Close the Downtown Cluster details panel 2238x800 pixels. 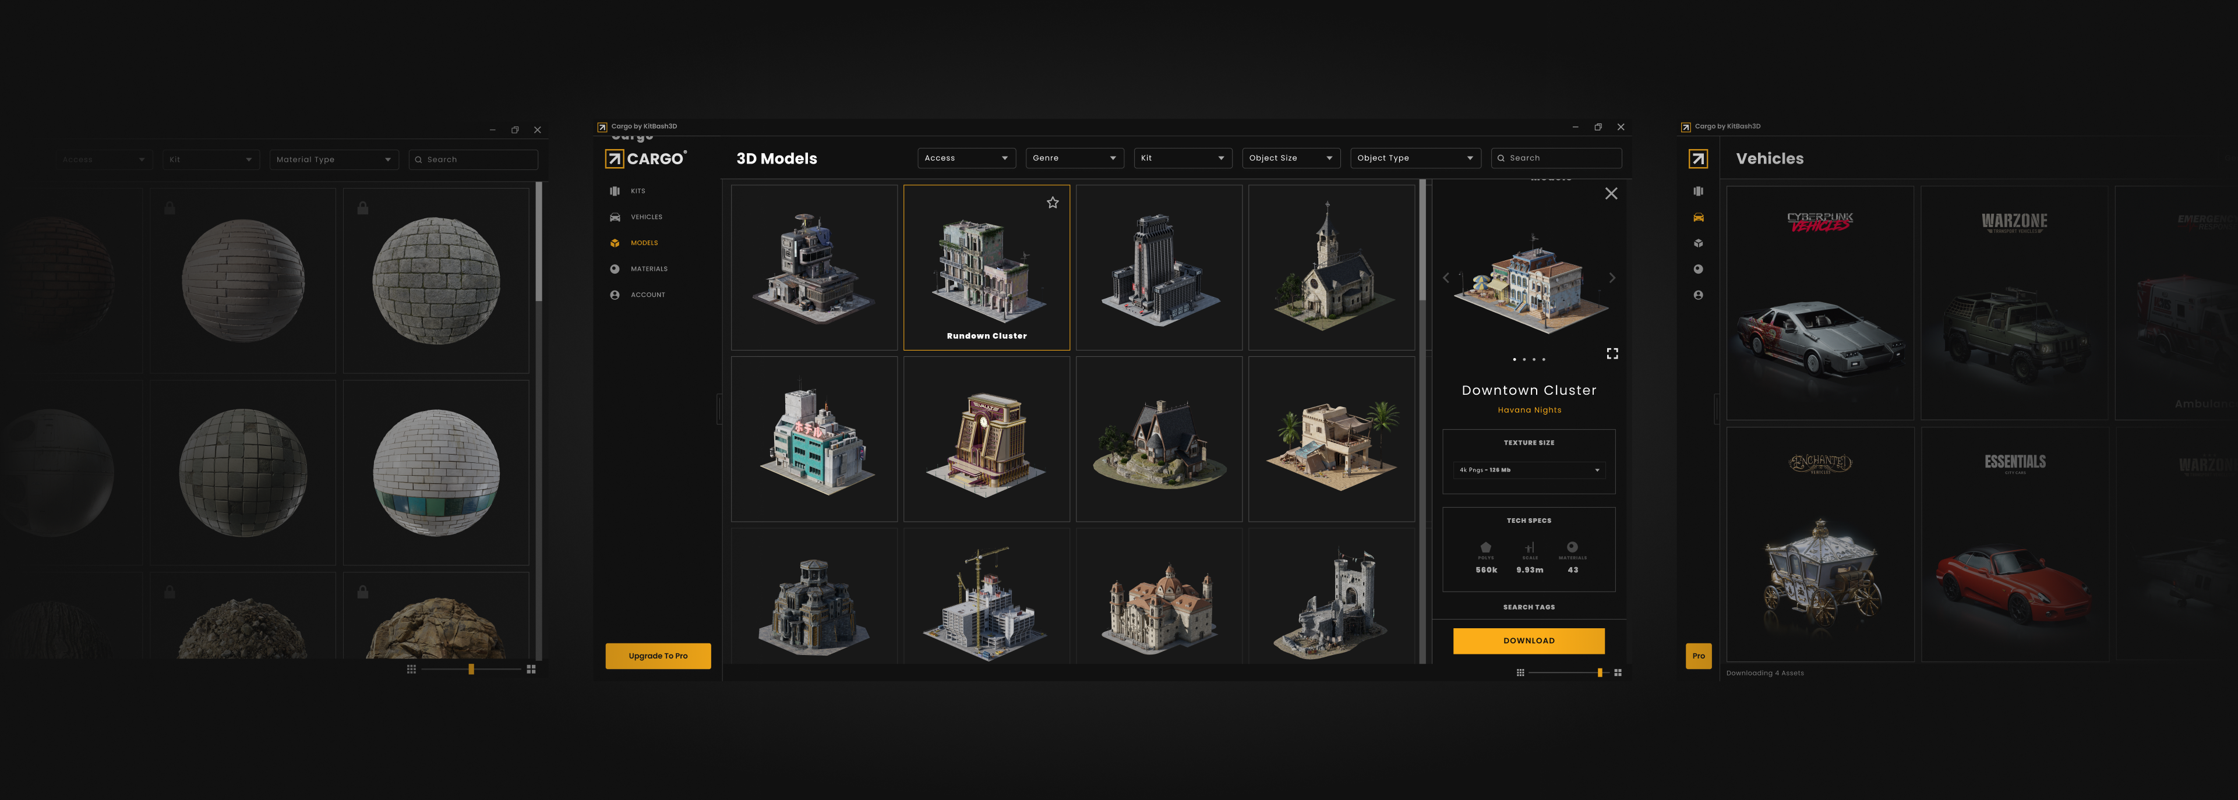(1611, 194)
